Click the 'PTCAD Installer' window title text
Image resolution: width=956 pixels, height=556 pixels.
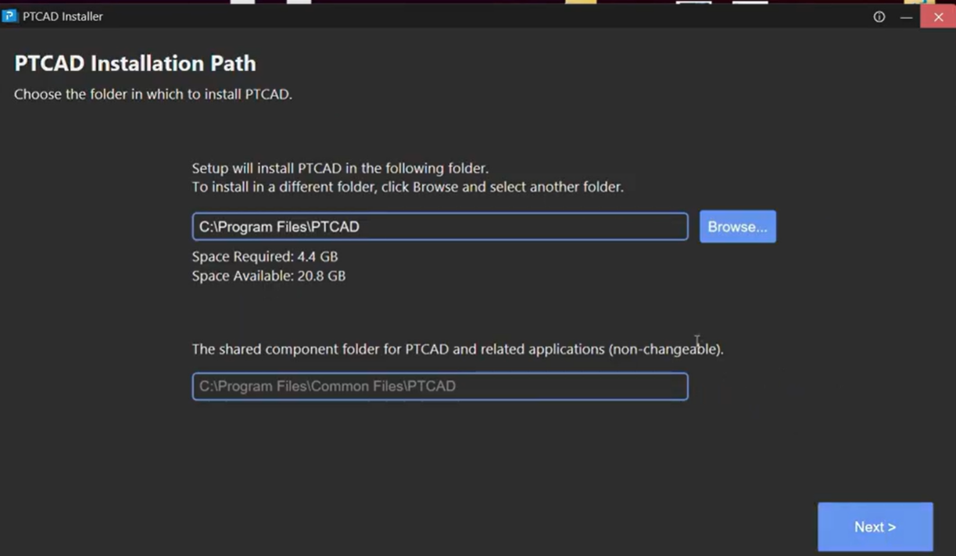click(63, 16)
